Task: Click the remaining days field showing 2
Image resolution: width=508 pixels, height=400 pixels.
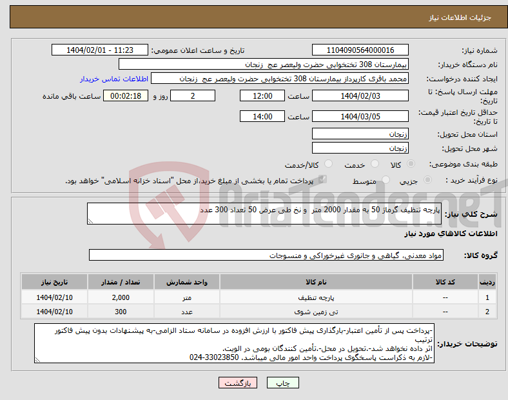Action: tap(193, 95)
